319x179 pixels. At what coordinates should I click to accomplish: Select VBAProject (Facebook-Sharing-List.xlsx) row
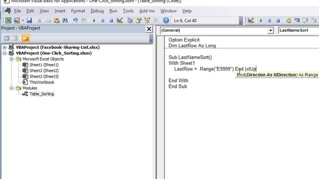coord(58,47)
